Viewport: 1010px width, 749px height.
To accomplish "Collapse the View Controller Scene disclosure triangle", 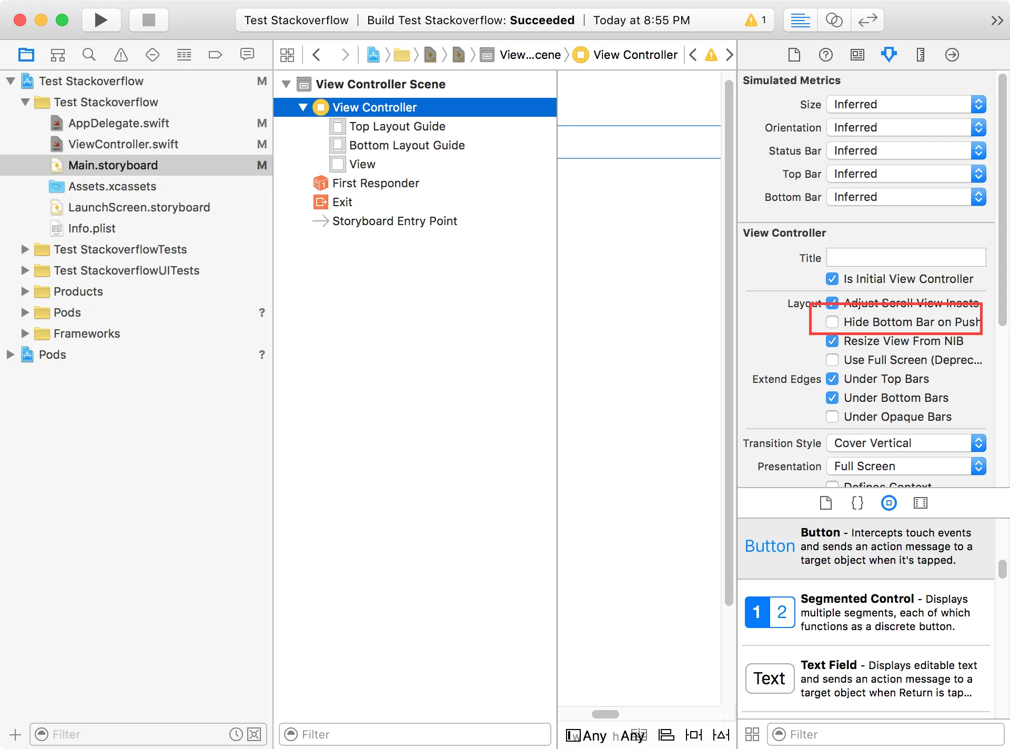I will [287, 84].
